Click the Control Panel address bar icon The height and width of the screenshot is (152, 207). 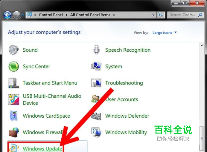[x=29, y=15]
